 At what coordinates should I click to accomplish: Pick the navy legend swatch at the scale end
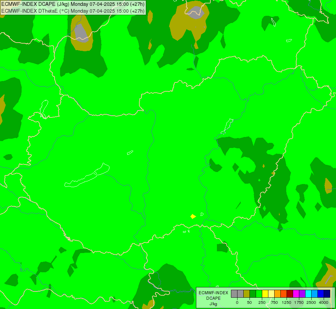point(327,294)
